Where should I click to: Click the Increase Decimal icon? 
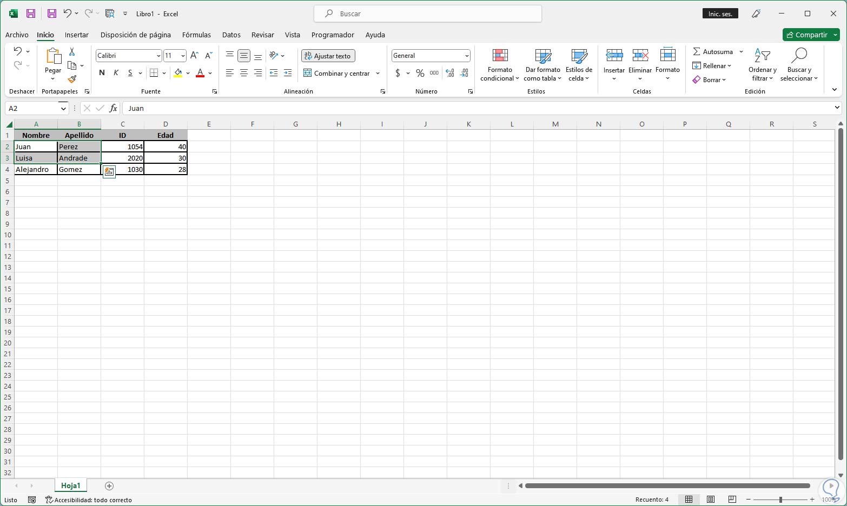pyautogui.click(x=450, y=73)
